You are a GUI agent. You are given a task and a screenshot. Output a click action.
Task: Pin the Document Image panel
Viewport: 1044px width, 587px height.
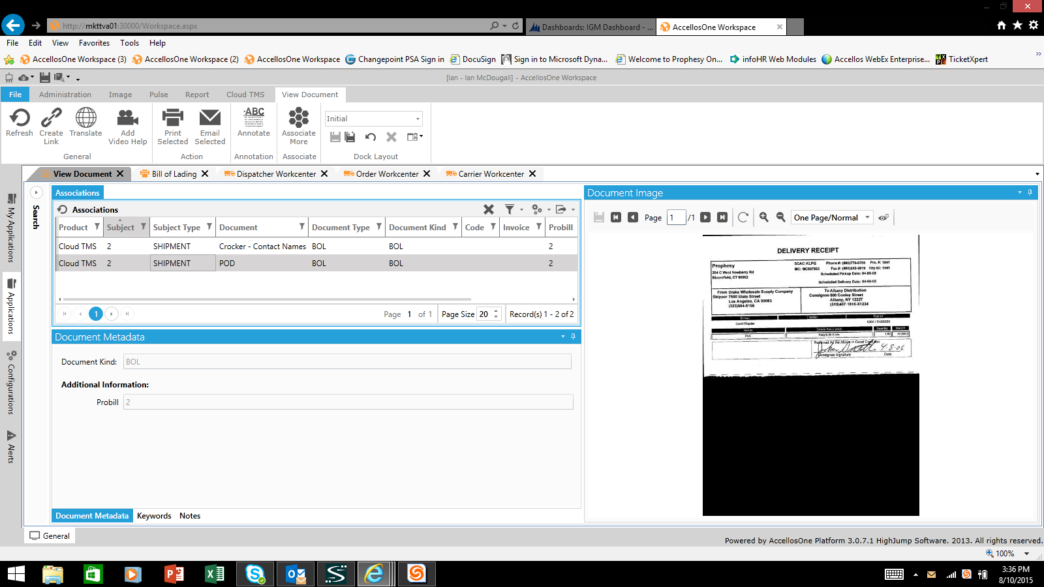pos(1030,192)
